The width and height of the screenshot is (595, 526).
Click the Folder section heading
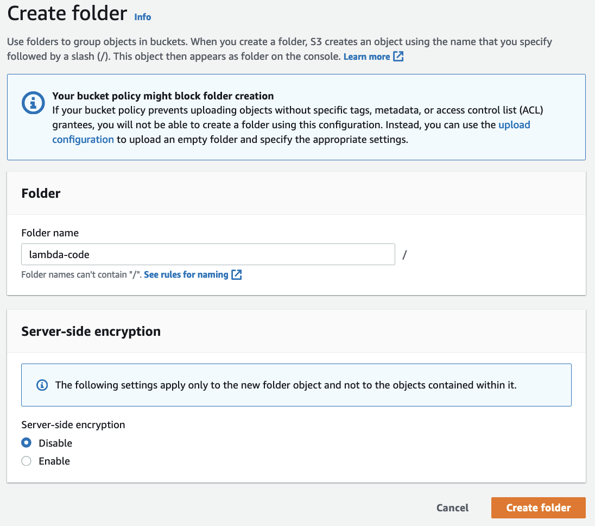click(x=41, y=193)
